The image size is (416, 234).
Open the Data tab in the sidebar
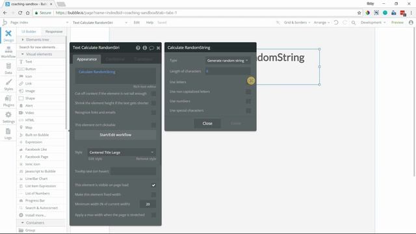tap(8, 68)
